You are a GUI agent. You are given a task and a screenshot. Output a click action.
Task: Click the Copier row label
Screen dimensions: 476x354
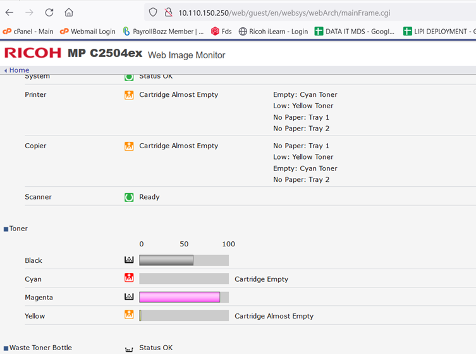[x=35, y=146]
